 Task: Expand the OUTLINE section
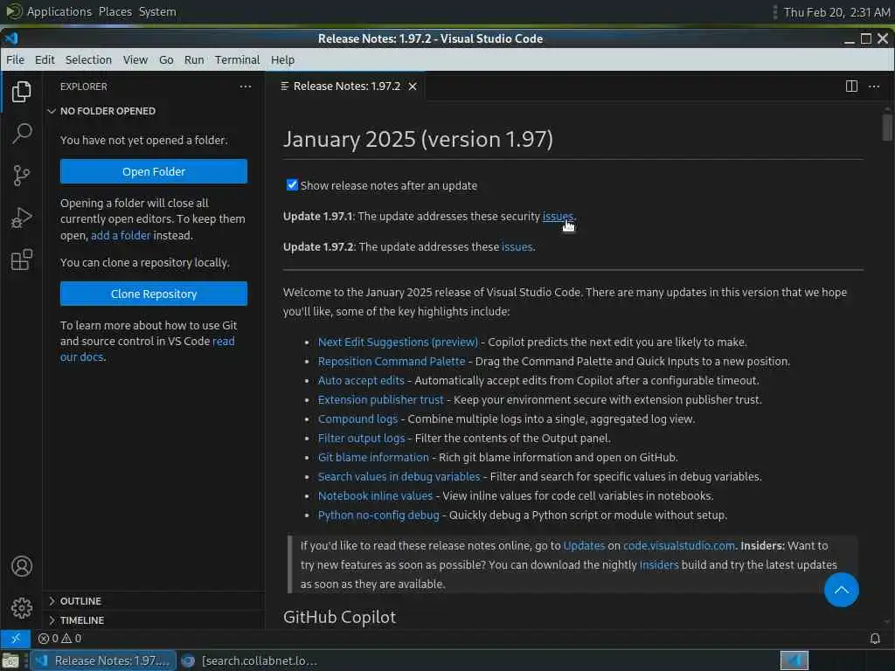coord(80,601)
